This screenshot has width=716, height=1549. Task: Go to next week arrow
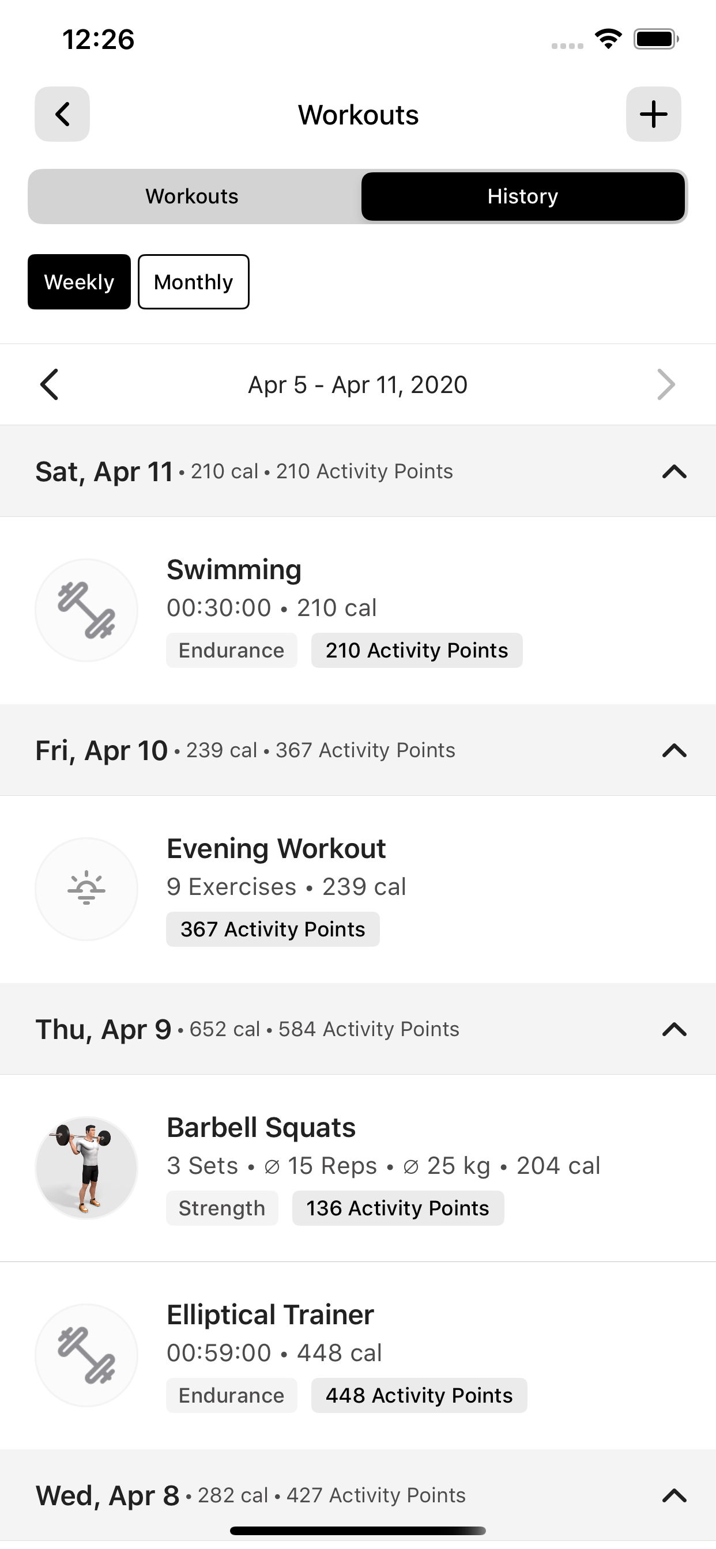pyautogui.click(x=666, y=384)
